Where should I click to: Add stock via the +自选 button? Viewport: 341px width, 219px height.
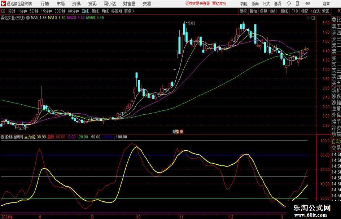315,11
